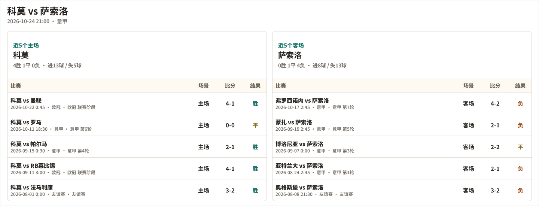
Task: Click the date line 2026-10-17 2:45 意甲 第7轮
Action: pyautogui.click(x=315, y=107)
